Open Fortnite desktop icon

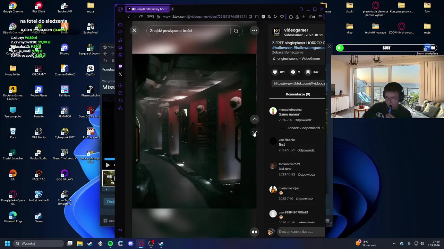39,112
